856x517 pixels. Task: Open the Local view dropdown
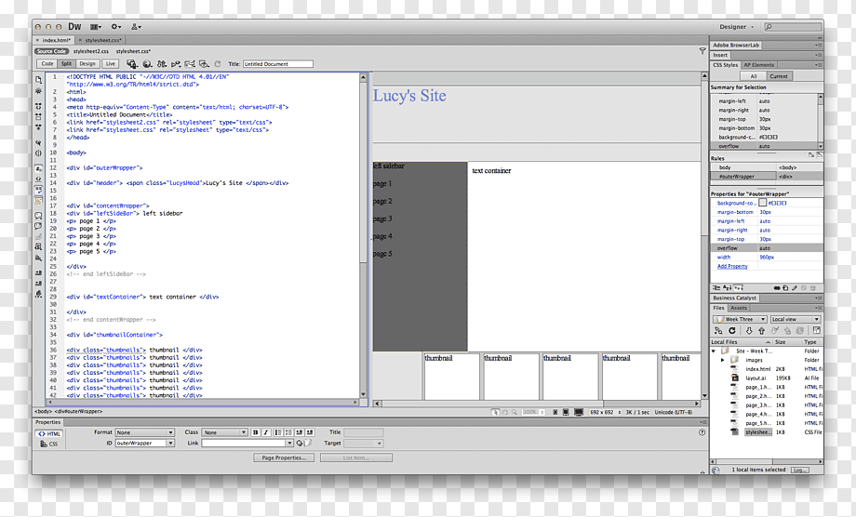pyautogui.click(x=795, y=320)
